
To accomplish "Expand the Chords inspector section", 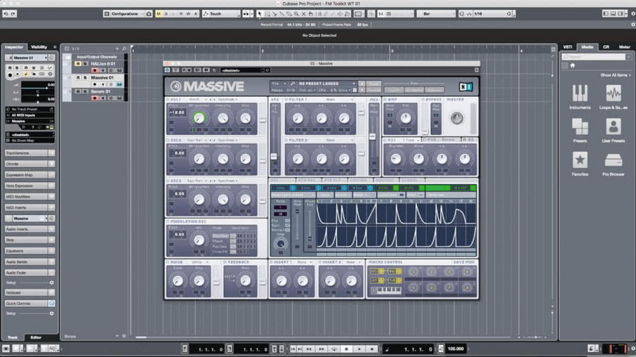I will (29, 164).
